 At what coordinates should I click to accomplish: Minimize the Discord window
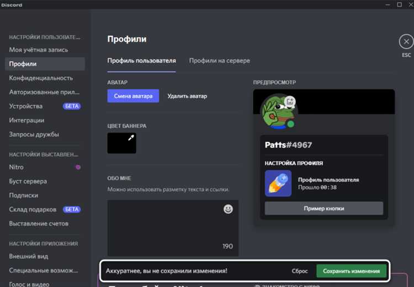tap(388, 4)
